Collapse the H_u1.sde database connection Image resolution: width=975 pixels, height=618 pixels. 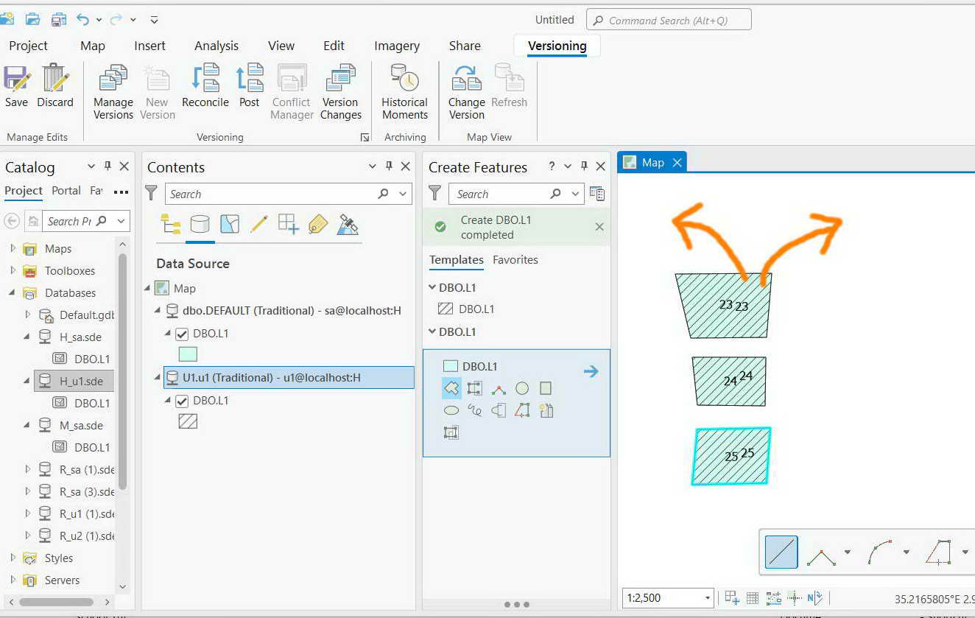(x=27, y=381)
